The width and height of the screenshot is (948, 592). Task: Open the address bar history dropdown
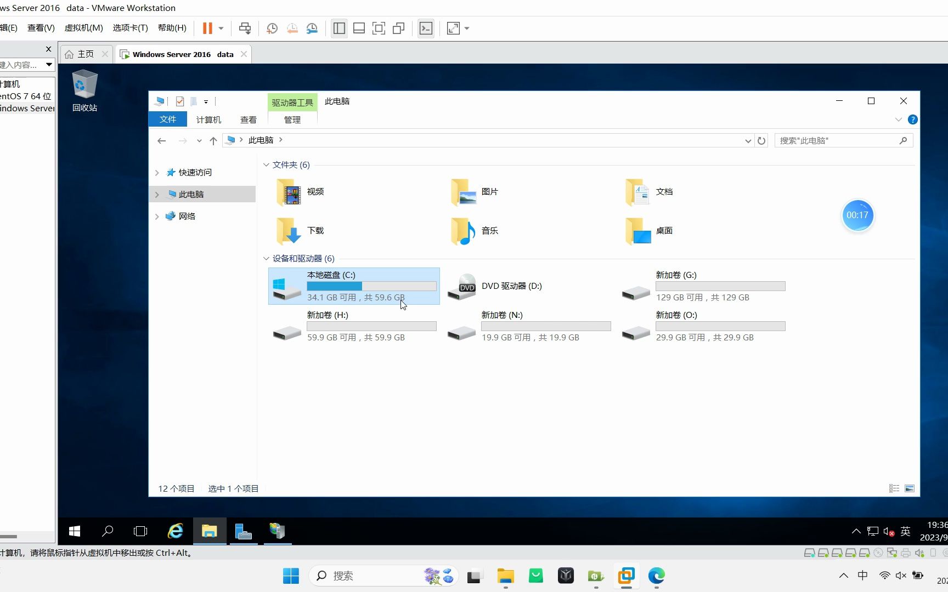pos(748,141)
